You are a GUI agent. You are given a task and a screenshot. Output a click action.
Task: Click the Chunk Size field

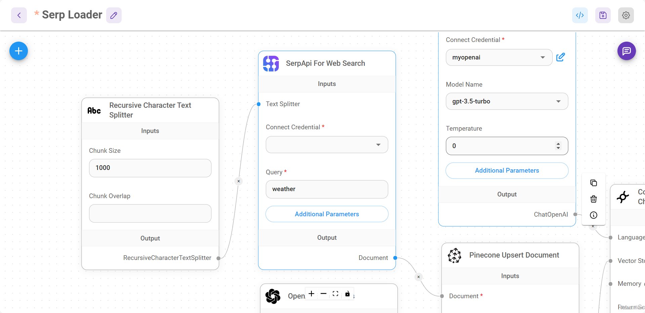(x=150, y=168)
